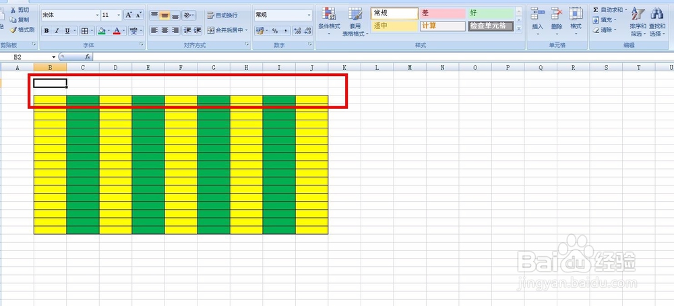Viewport: 674px width, 306px height.
Task: Apply the 好 (Good) cell style
Action: 491,13
